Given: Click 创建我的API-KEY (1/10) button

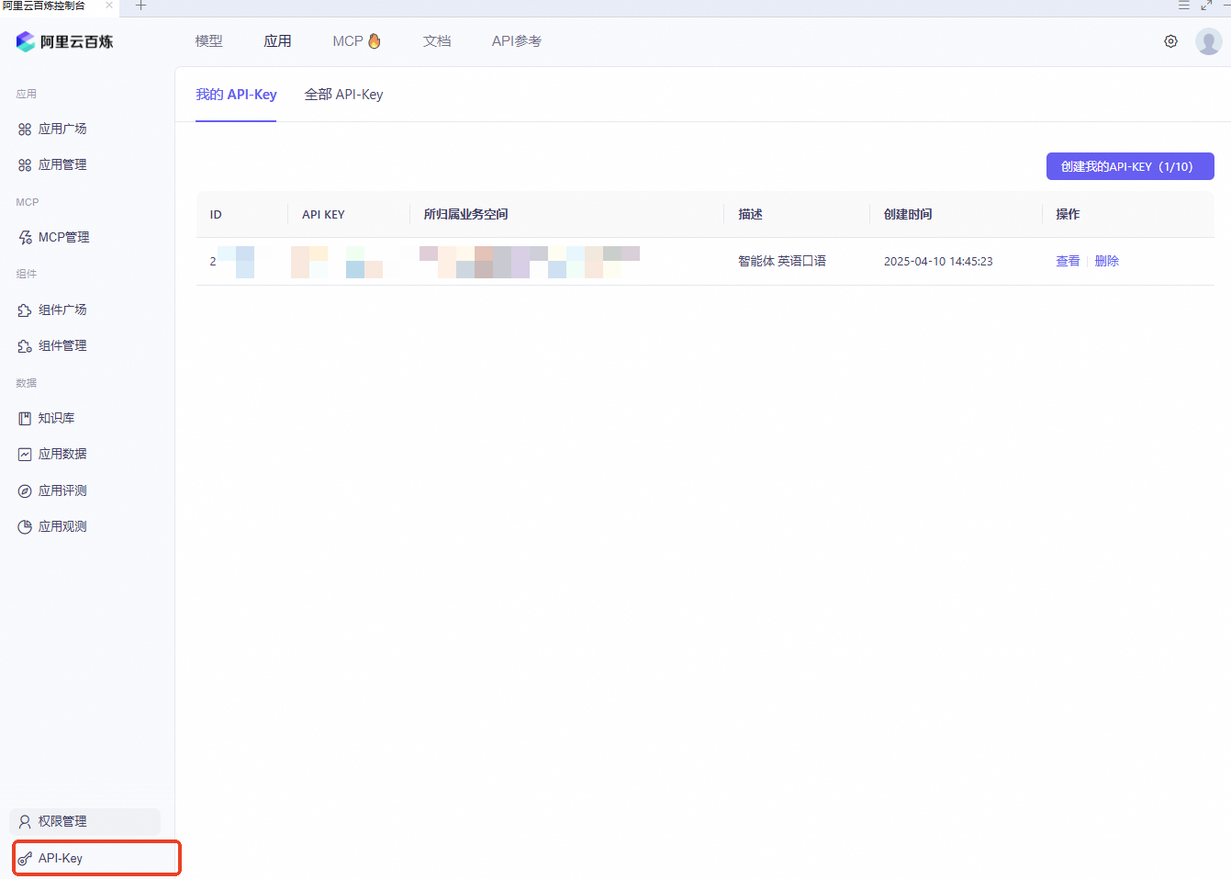Looking at the screenshot, I should tap(1130, 166).
